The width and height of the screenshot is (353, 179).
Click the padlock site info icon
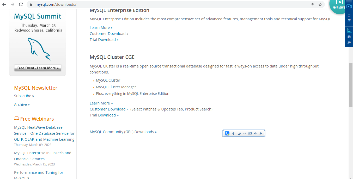pyautogui.click(x=31, y=4)
